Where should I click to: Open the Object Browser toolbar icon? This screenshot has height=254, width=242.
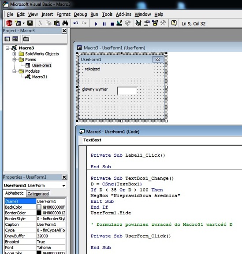pyautogui.click(x=155, y=23)
